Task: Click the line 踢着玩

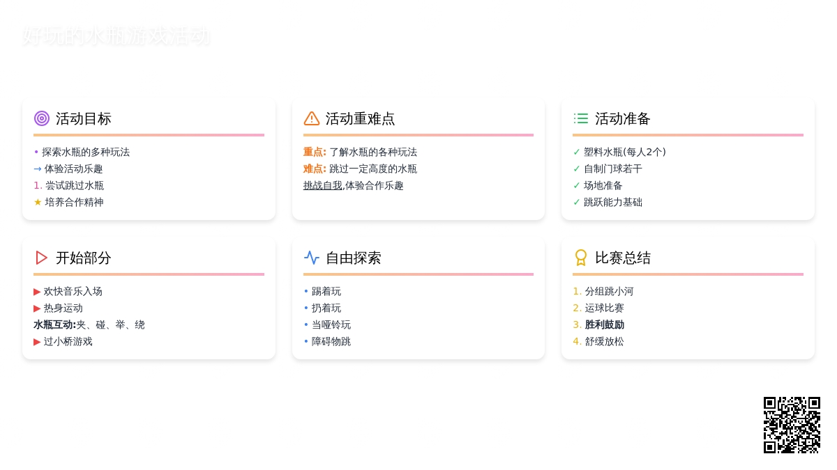Action: click(x=326, y=291)
